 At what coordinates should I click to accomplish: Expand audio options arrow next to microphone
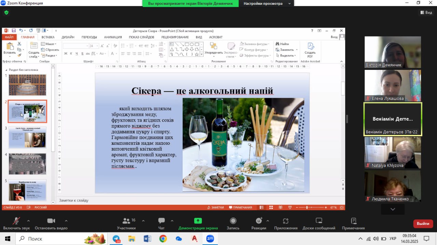[x=28, y=220]
